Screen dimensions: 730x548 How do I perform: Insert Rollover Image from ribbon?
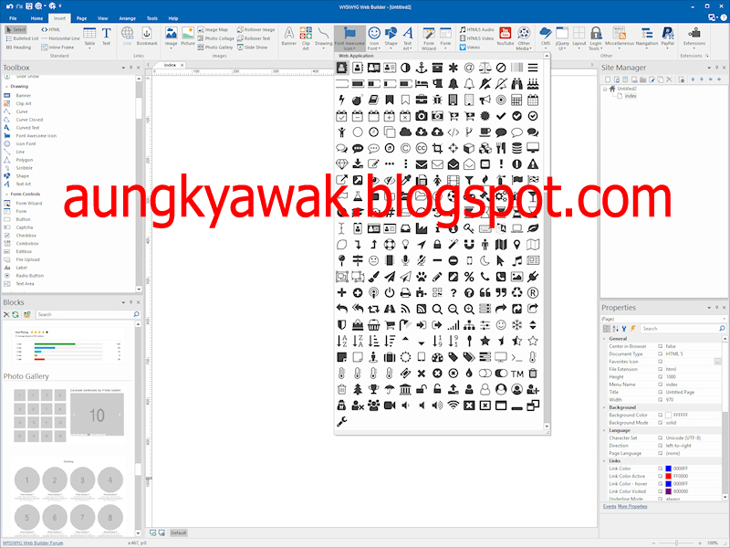point(255,29)
